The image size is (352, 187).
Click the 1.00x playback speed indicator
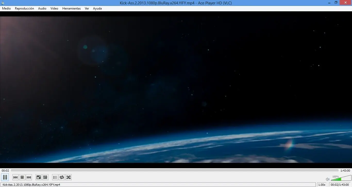coord(322,185)
